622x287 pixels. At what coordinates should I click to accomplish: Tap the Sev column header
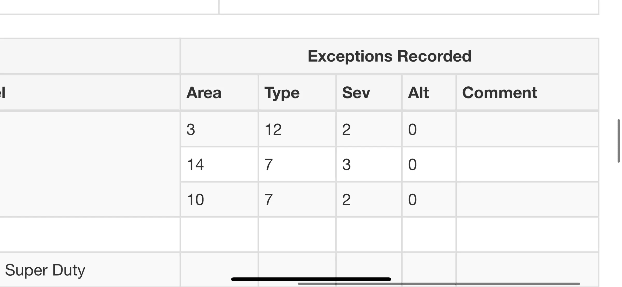coord(356,93)
